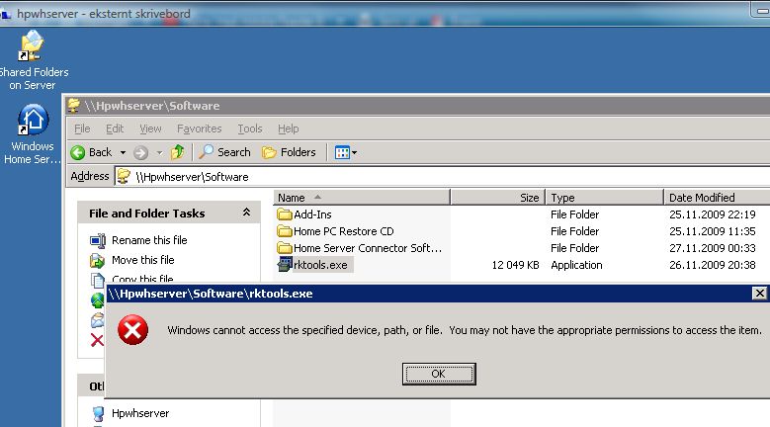Sort by Date Modified column header
The width and height of the screenshot is (770, 427).
(717, 198)
